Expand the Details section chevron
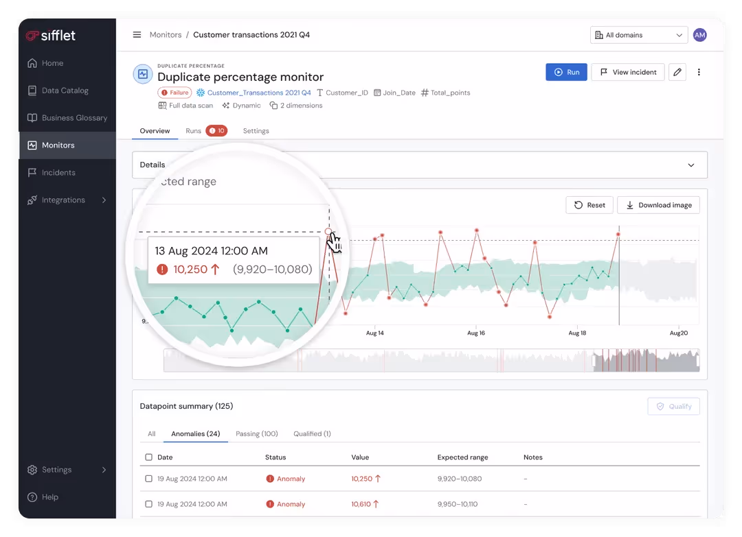The width and height of the screenshot is (742, 537). point(691,165)
